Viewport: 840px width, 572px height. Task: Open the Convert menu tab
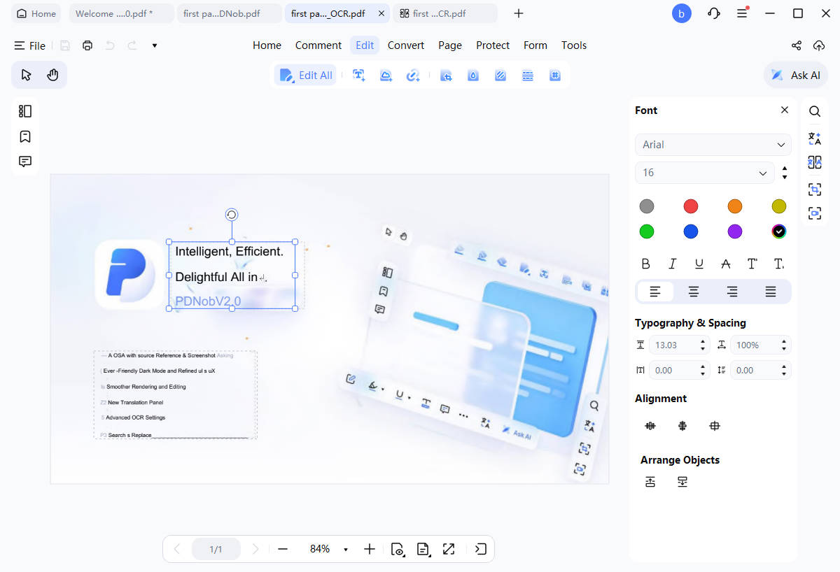click(406, 45)
